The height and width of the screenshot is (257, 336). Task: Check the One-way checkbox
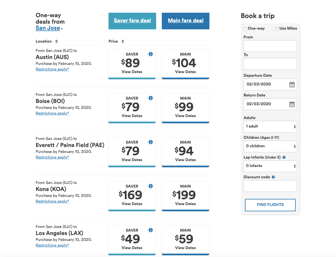(245, 29)
